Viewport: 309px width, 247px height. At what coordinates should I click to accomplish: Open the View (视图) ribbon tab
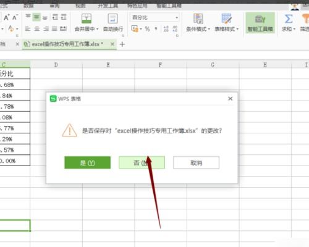click(x=80, y=6)
